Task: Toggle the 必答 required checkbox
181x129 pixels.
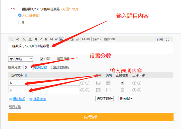Action: 42,59
